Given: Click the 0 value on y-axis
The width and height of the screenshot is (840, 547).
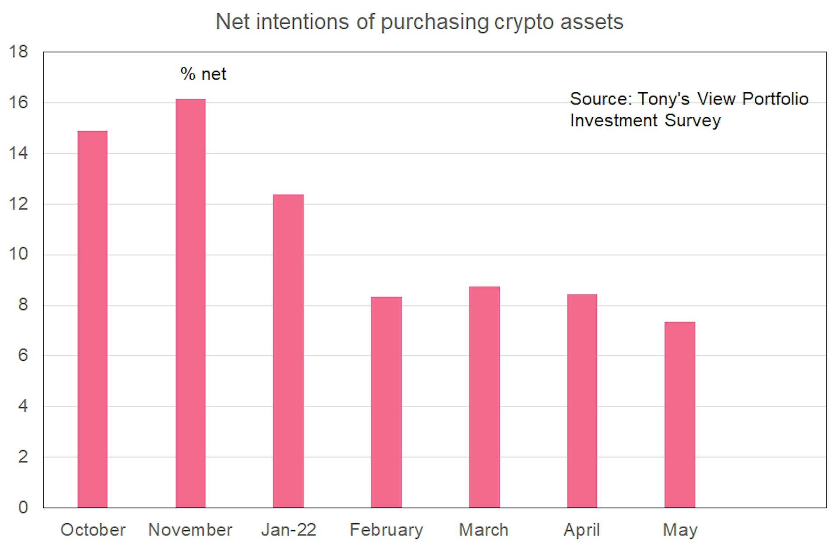Looking at the screenshot, I should [x=23, y=507].
